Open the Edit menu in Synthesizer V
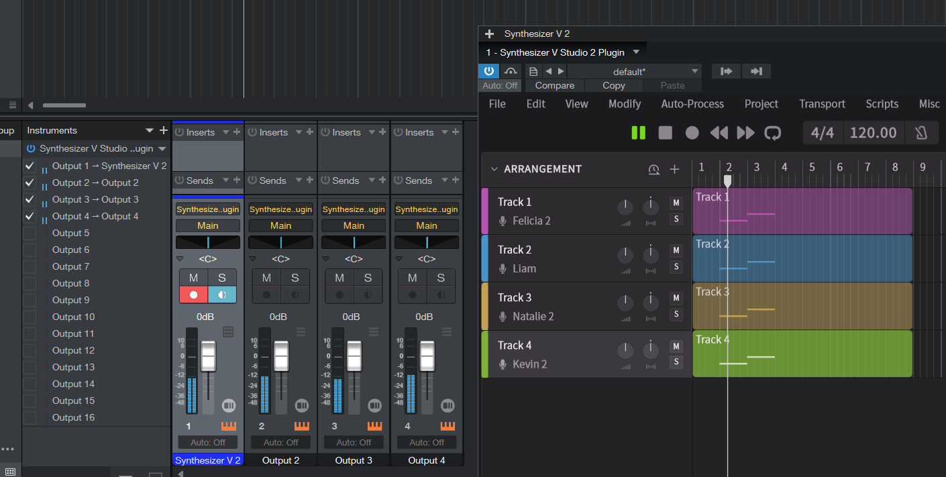Screen dimensions: 946x477 [x=535, y=104]
